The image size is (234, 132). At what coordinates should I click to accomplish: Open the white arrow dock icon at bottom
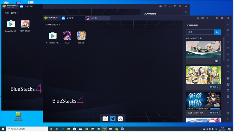[120, 118]
